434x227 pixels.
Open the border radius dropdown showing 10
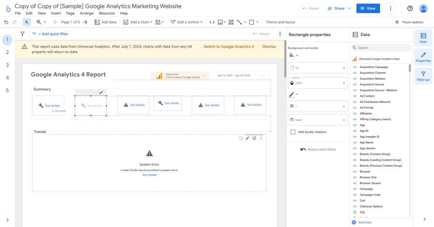click(318, 68)
